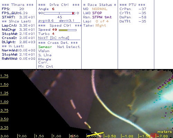Image resolution: width=173 pixels, height=138 pixels.
Task: Click the avg=8.6 dev=3.1 readout
Action: [56, 21]
